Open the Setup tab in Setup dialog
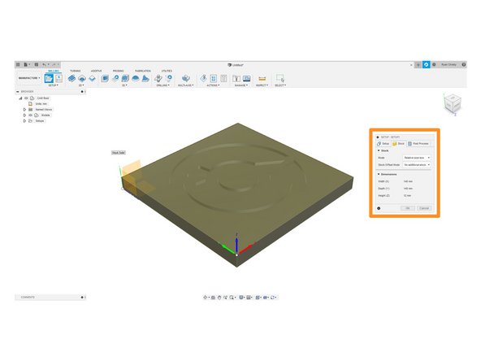The width and height of the screenshot is (481, 361). (x=383, y=143)
